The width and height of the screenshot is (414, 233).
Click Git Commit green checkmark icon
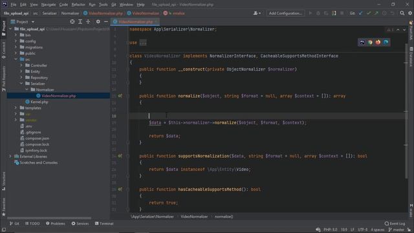point(369,13)
